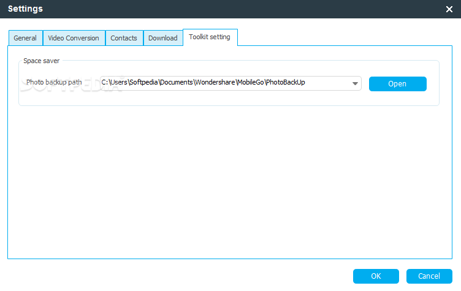Select the Toolkit setting tab

[x=210, y=37]
